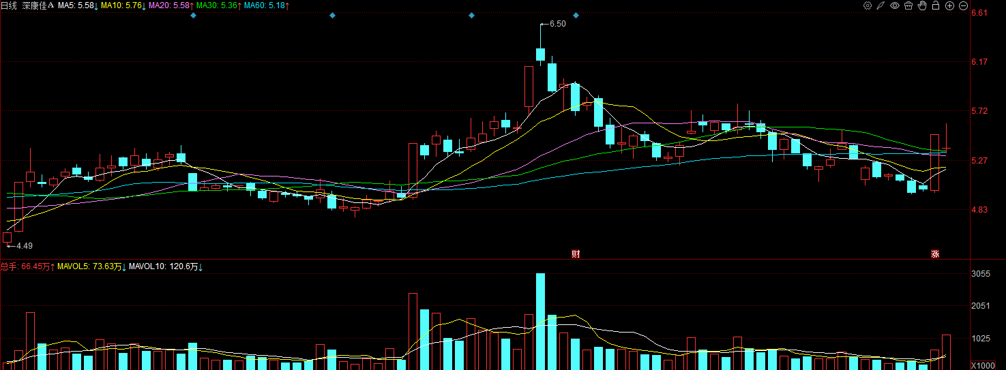Click the third blue diamond event marker
Viewport: 1006px width, 370px height.
click(x=471, y=15)
